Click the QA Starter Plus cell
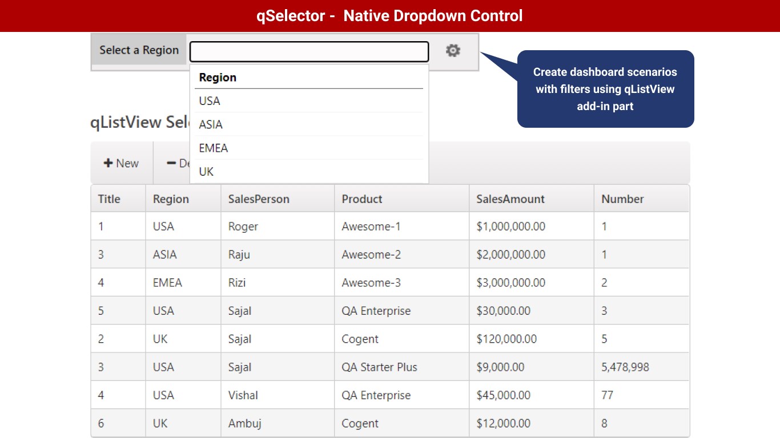 click(380, 367)
